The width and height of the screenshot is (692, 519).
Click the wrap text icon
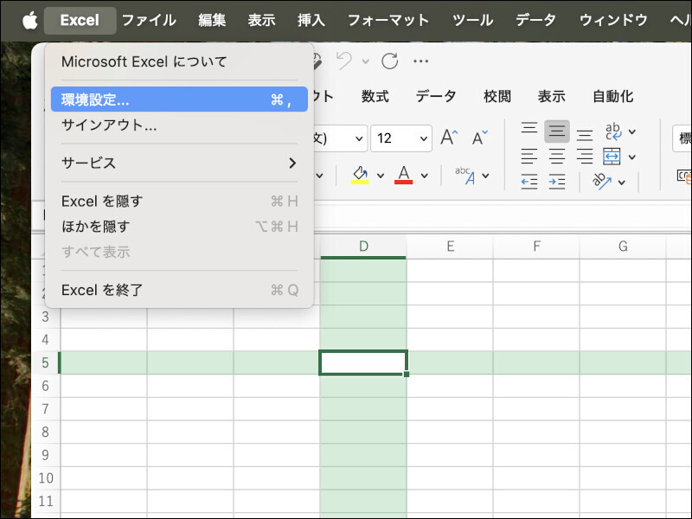tap(613, 131)
